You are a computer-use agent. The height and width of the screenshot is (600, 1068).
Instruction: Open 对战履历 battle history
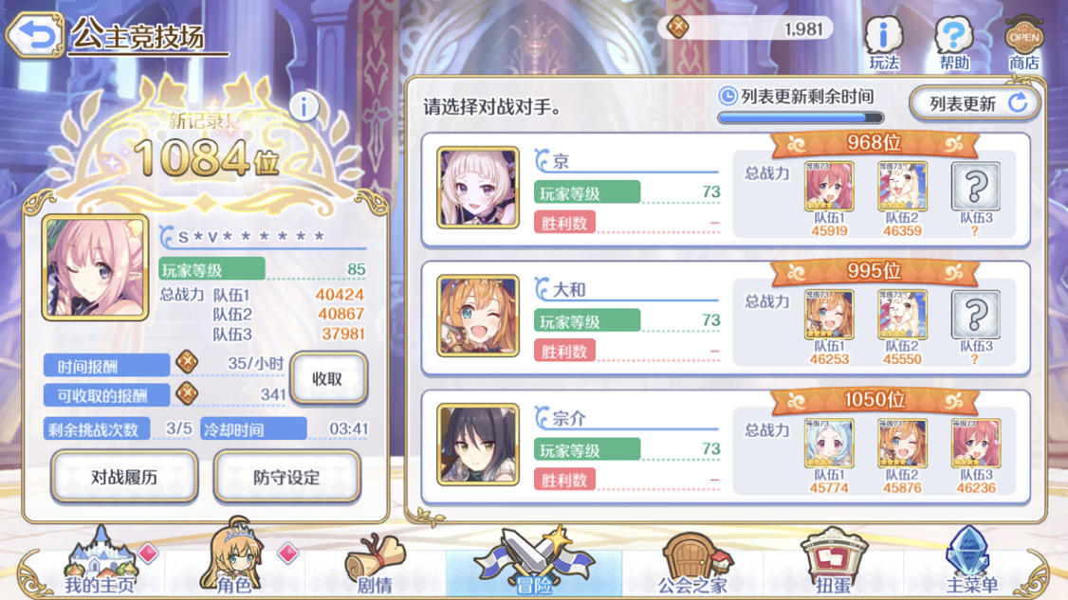click(x=124, y=477)
